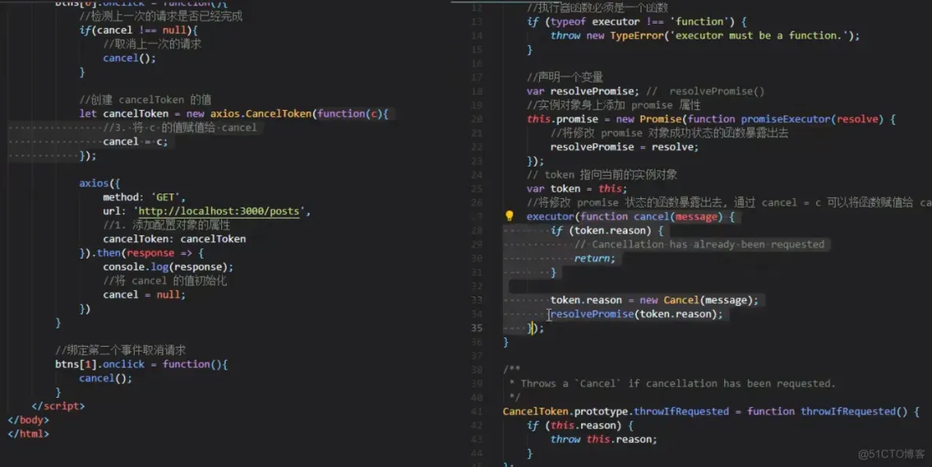
Task: Click the 'CancelToken.prototype.throwIfRequested' line
Action: pyautogui.click(x=711, y=411)
